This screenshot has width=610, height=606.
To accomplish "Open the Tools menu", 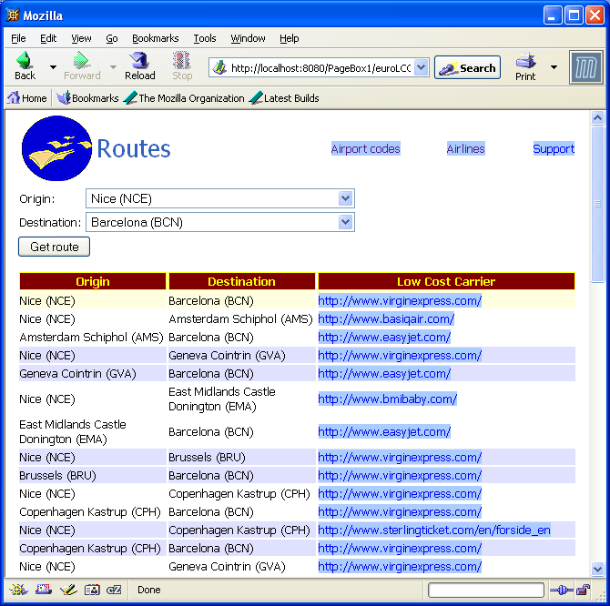I will (205, 38).
